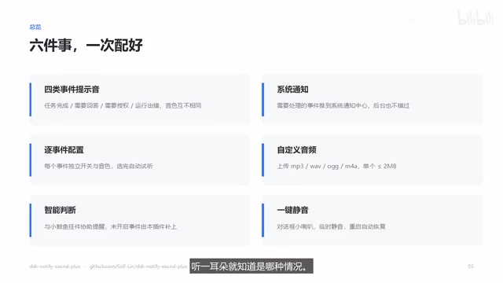Click the subtitle 听一耳朵就知道是哪种情况。
This screenshot has height=283, width=503.
[251, 266]
